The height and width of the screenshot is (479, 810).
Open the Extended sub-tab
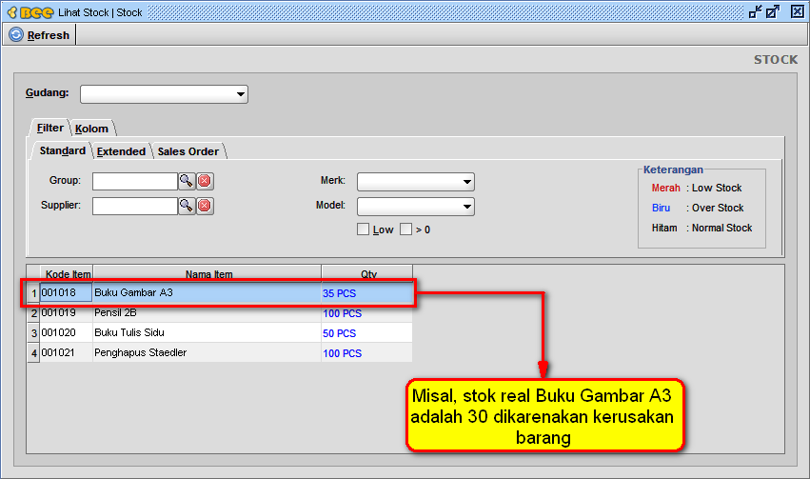[122, 151]
